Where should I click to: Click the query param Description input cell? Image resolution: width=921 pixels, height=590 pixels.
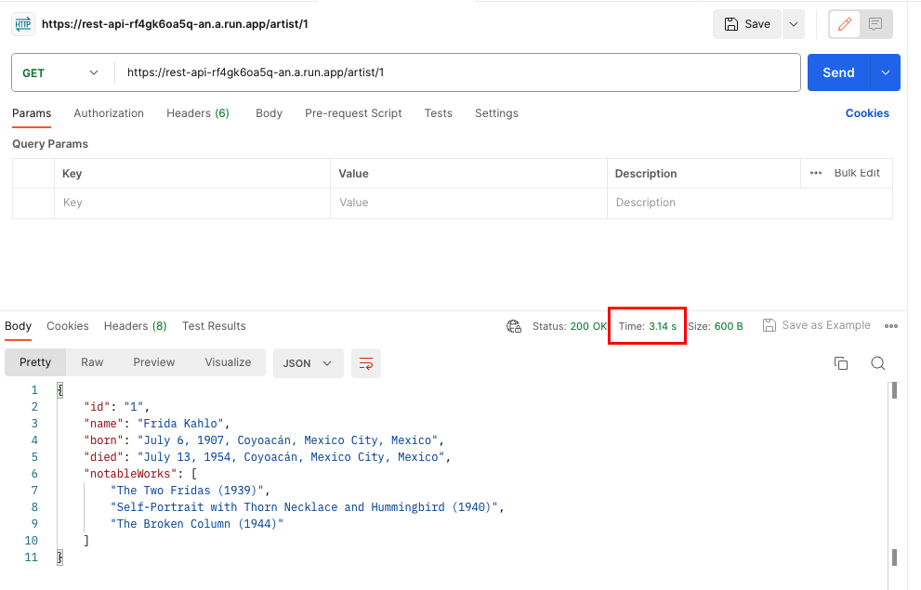point(749,203)
